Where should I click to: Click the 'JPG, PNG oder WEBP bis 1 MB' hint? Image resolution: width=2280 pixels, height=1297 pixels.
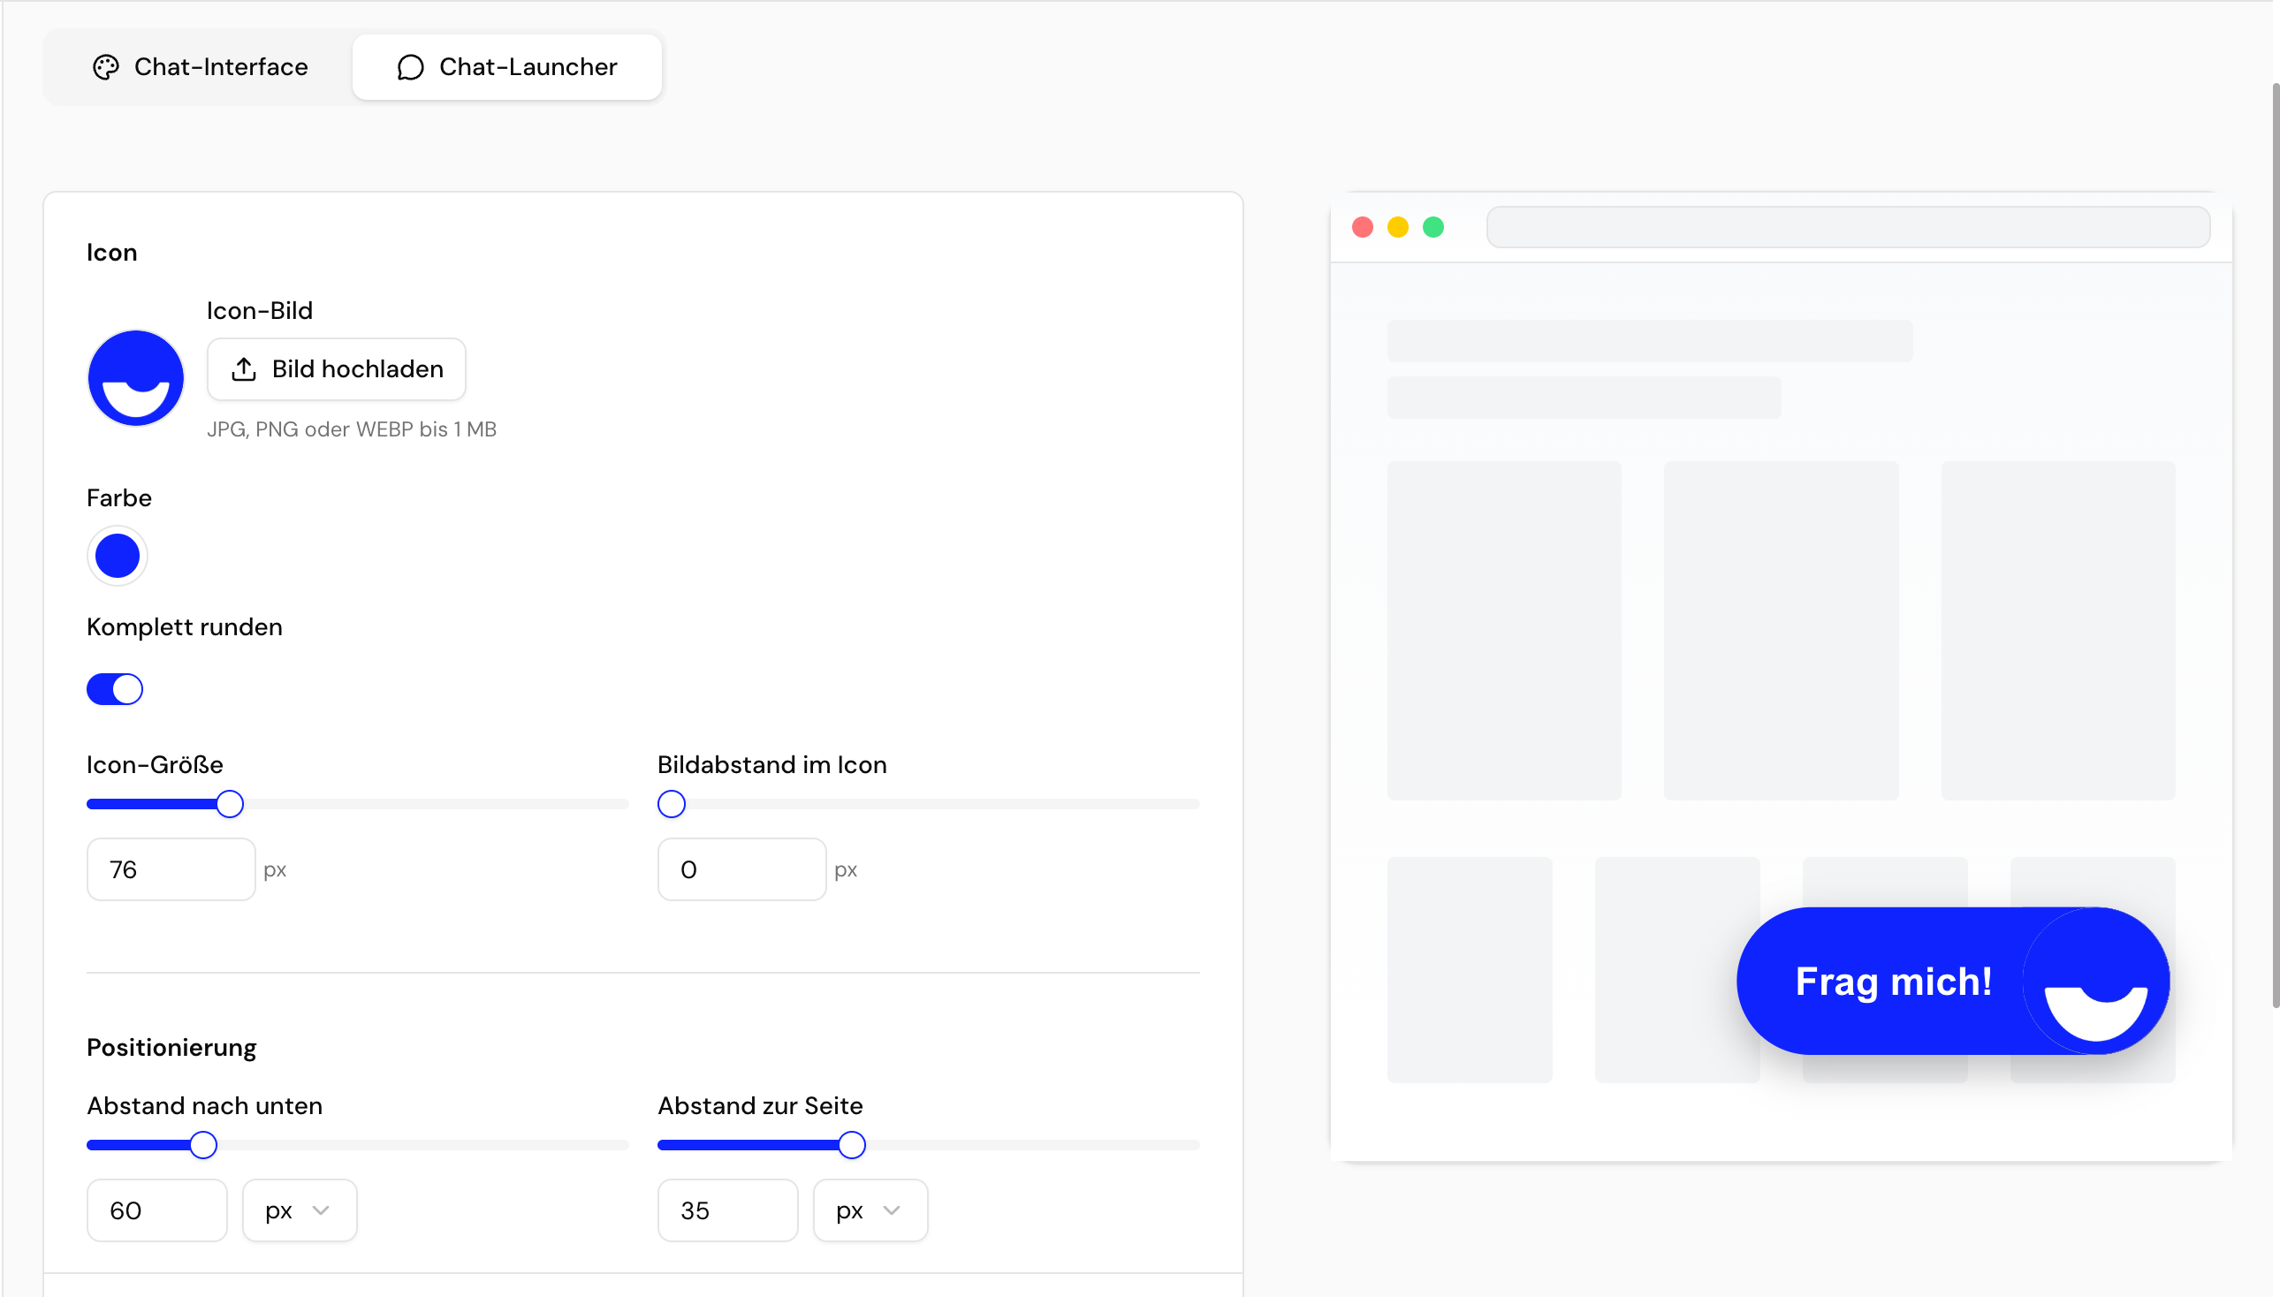coord(351,429)
